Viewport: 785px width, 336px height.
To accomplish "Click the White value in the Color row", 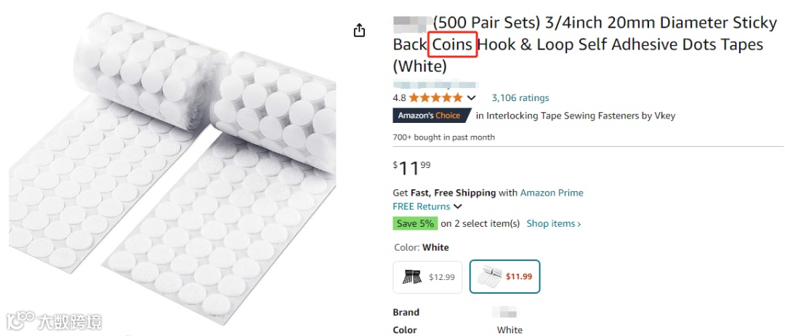I will 510,329.
